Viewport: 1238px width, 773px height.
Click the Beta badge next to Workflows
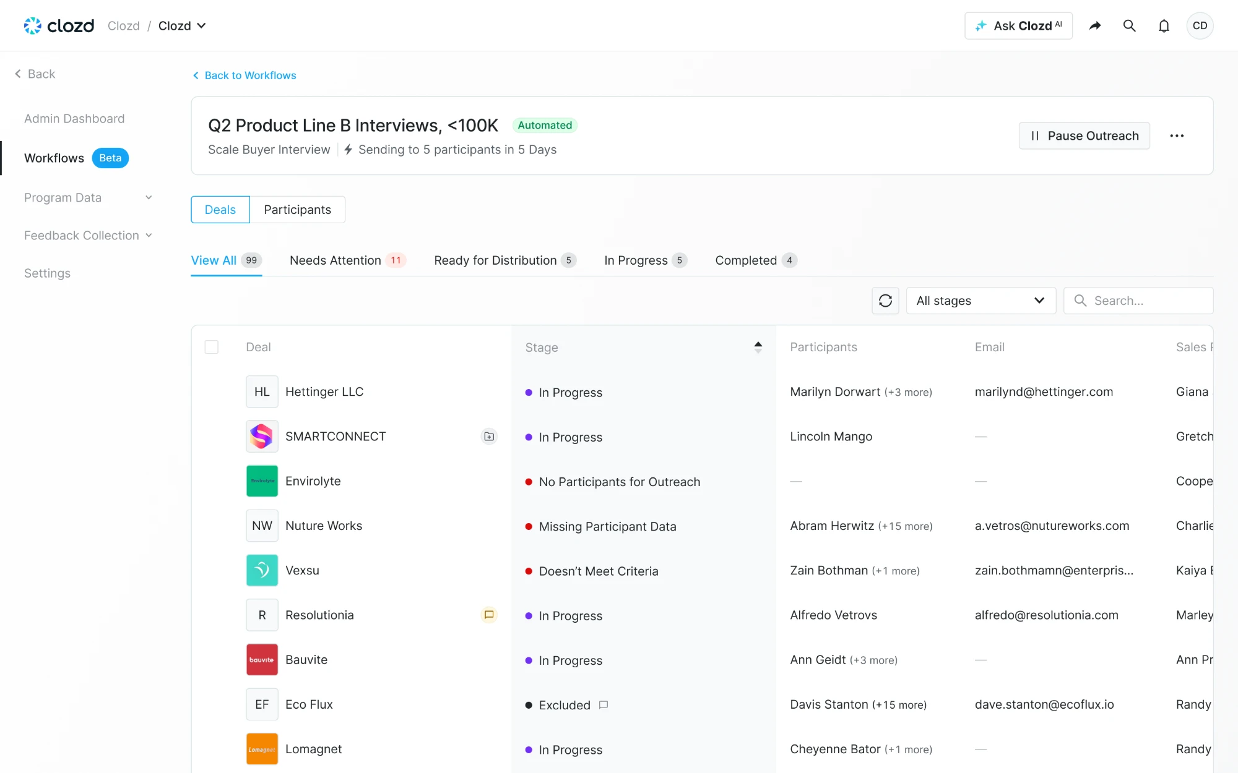coord(110,158)
